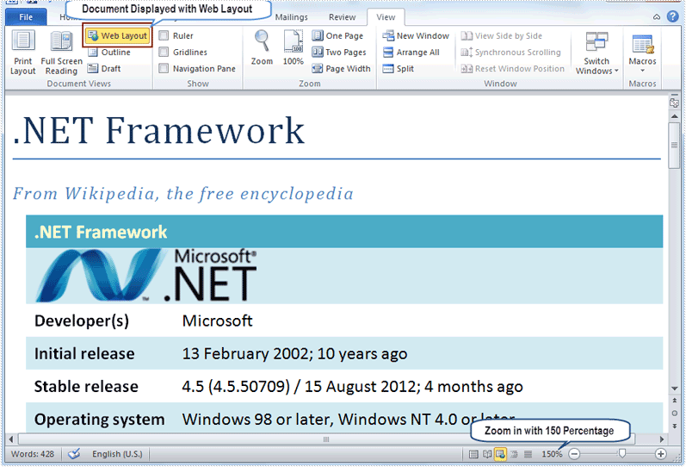
Task: Click the 'Developer(s)' table cell
Action: point(82,321)
